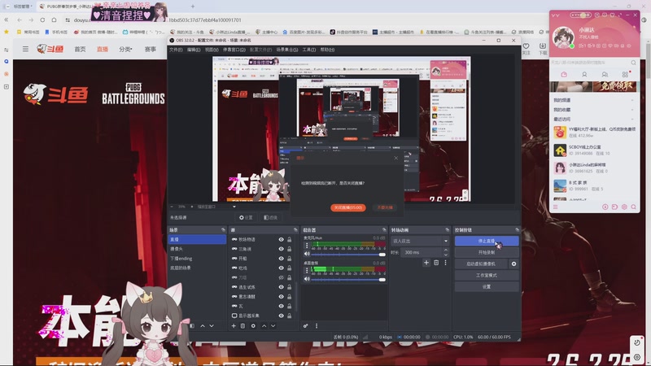Image resolution: width=651 pixels, height=366 pixels.
Task: Toggle lock on the 三角洲 source
Action: point(290,249)
